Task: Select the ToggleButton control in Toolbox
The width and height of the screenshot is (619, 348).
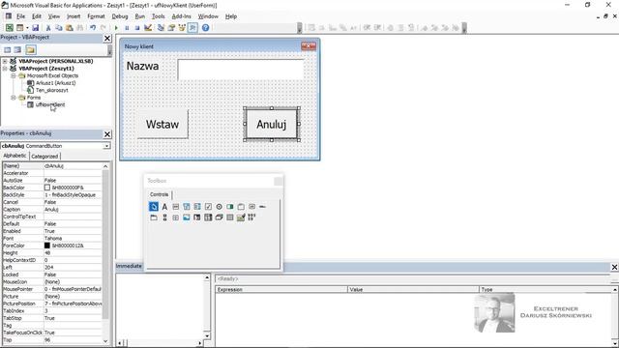Action: coord(230,206)
